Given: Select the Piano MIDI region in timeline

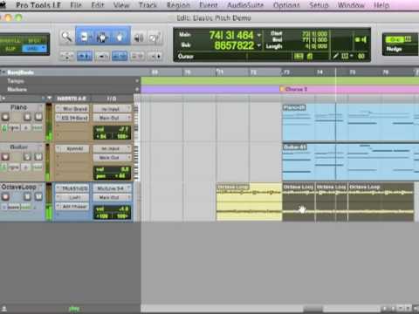Looking at the screenshot, I should pyautogui.click(x=350, y=123).
